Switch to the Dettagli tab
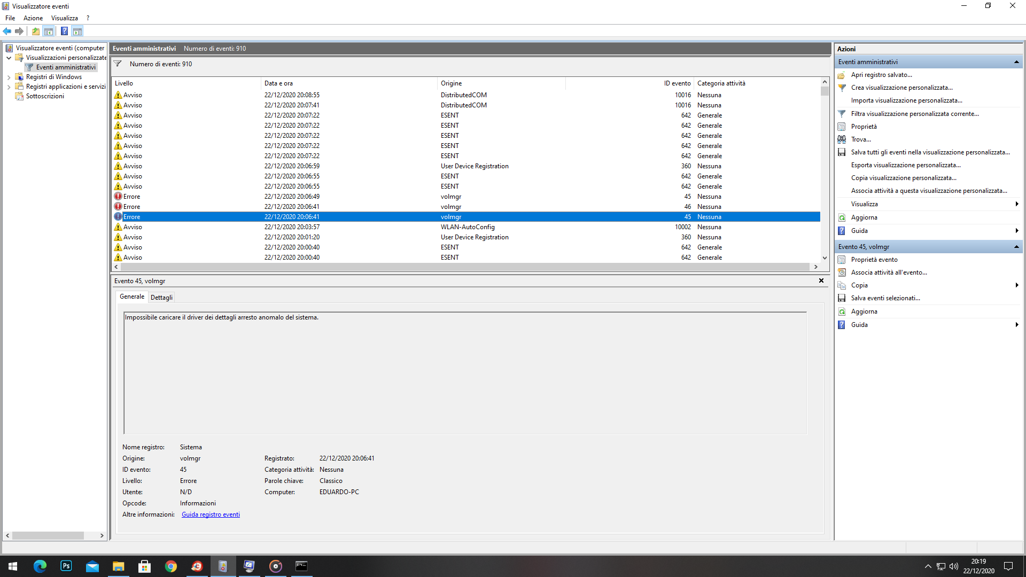Screen dimensions: 1026x577 (161, 298)
